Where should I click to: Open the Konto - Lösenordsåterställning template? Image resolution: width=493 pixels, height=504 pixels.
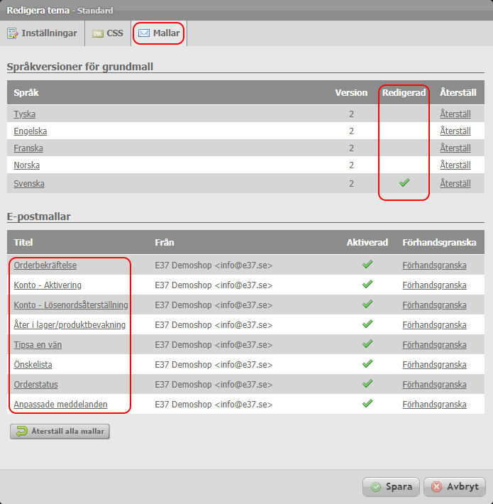71,305
